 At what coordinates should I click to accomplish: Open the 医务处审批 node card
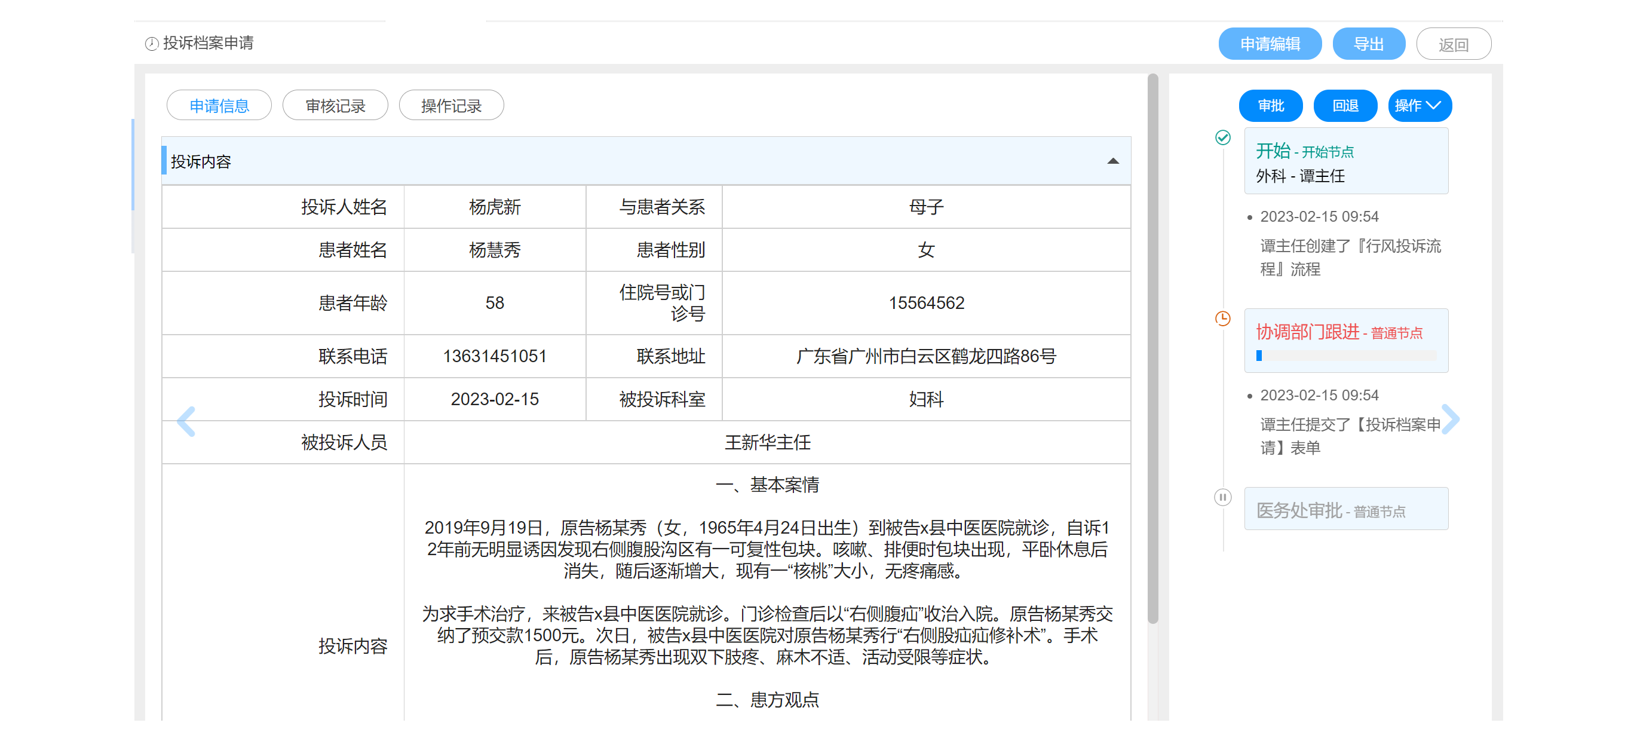[1345, 509]
